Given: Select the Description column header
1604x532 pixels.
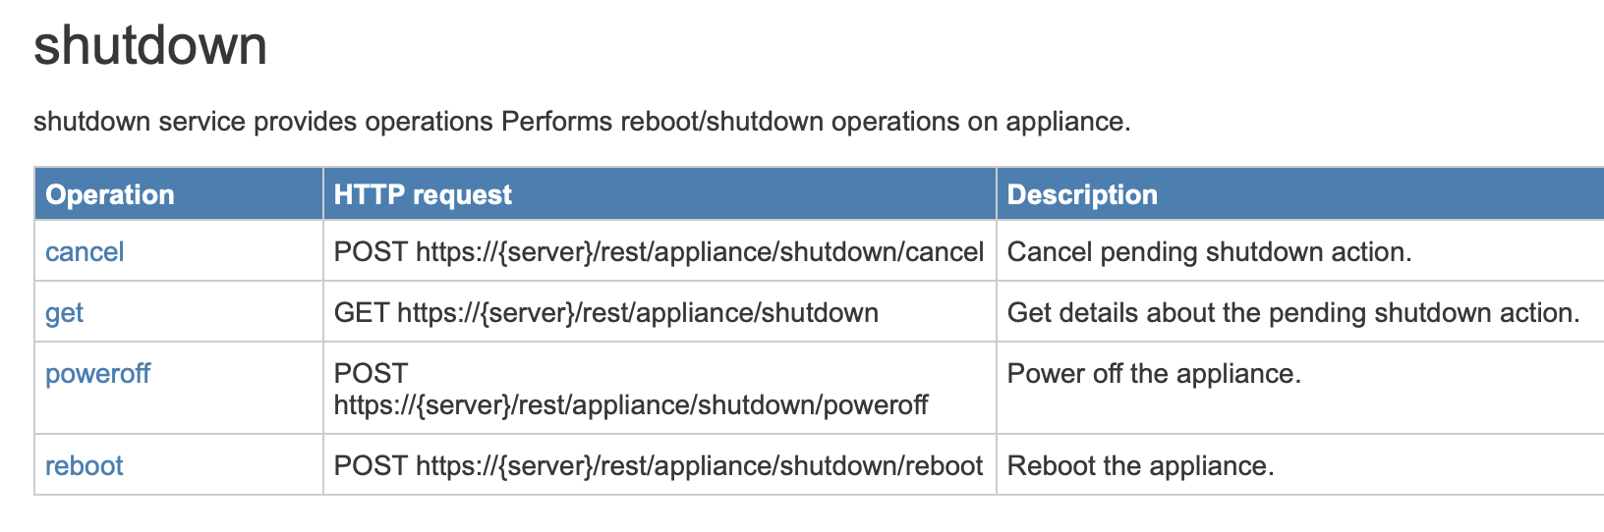Looking at the screenshot, I should (1082, 195).
